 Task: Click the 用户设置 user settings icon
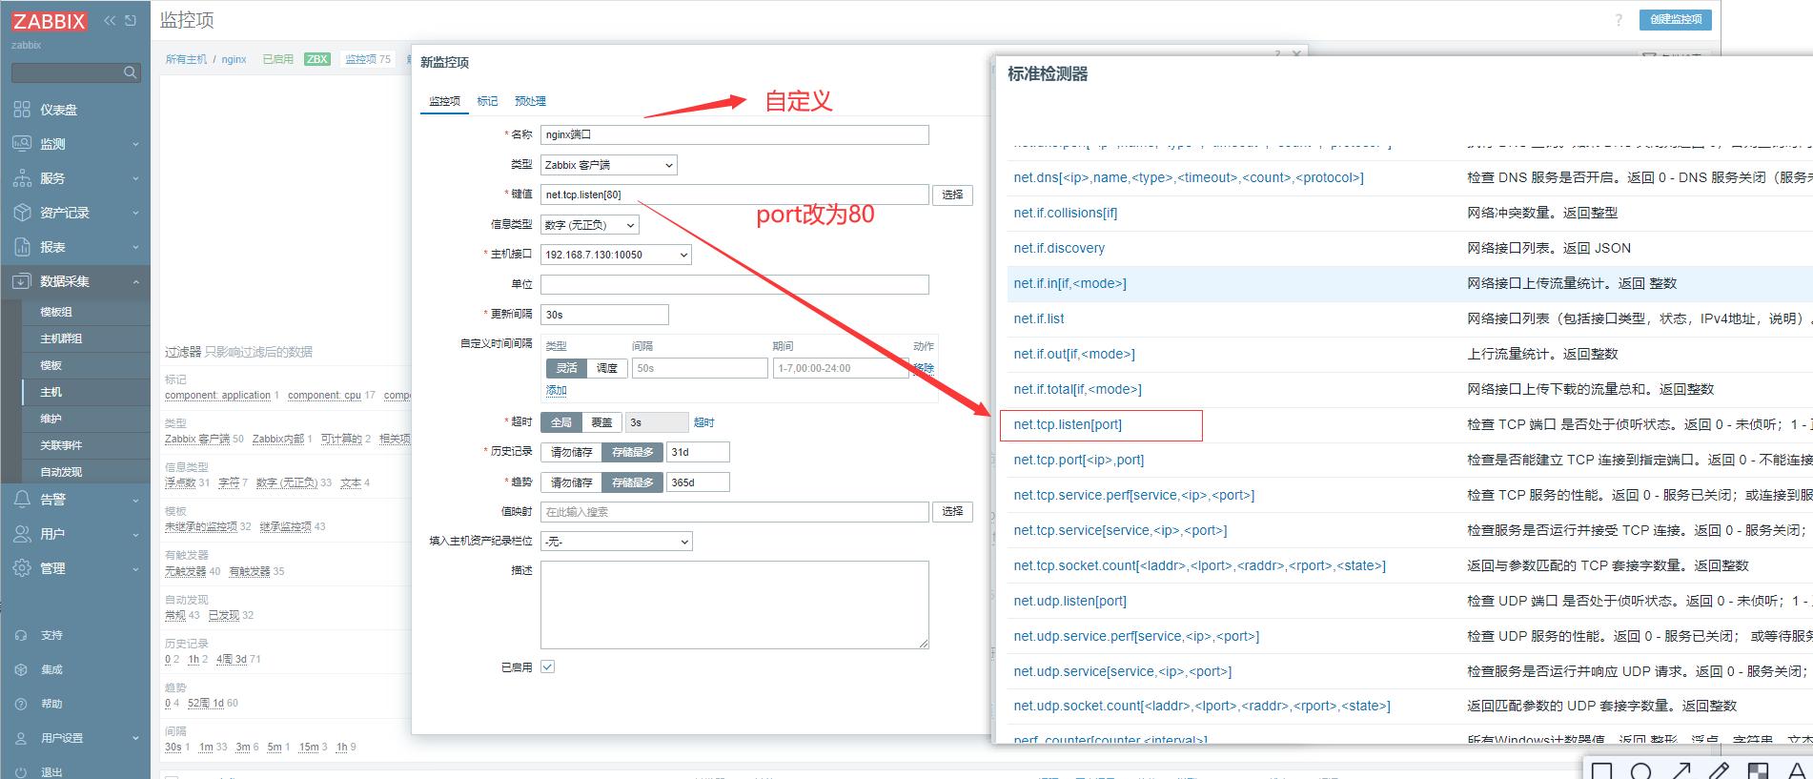21,738
